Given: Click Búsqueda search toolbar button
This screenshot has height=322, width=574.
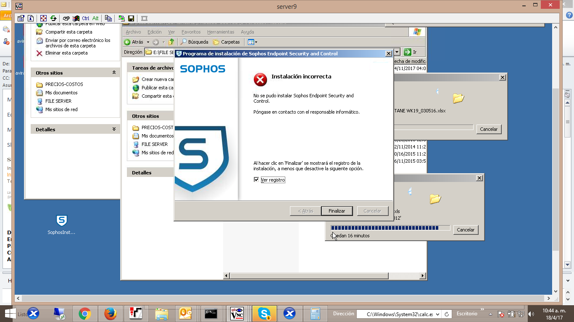Looking at the screenshot, I should coord(195,42).
